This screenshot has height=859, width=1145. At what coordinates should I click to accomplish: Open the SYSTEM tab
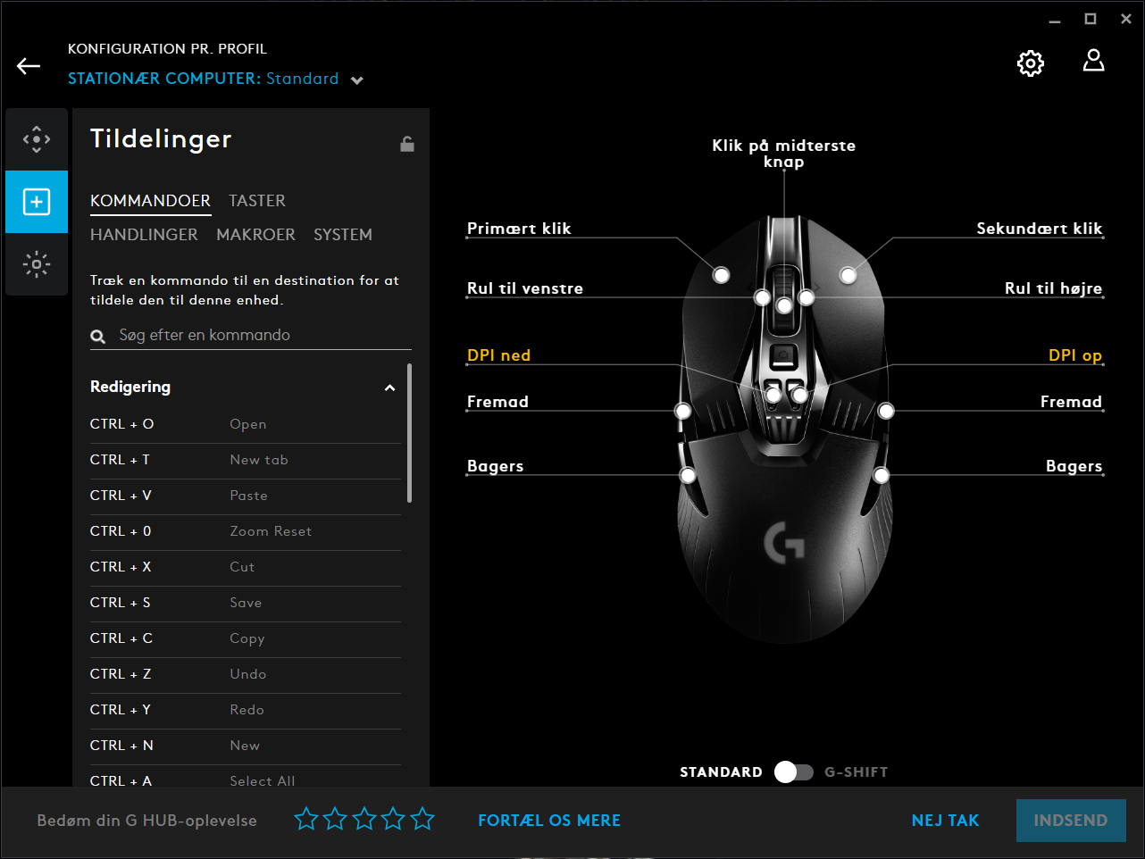pyautogui.click(x=342, y=235)
